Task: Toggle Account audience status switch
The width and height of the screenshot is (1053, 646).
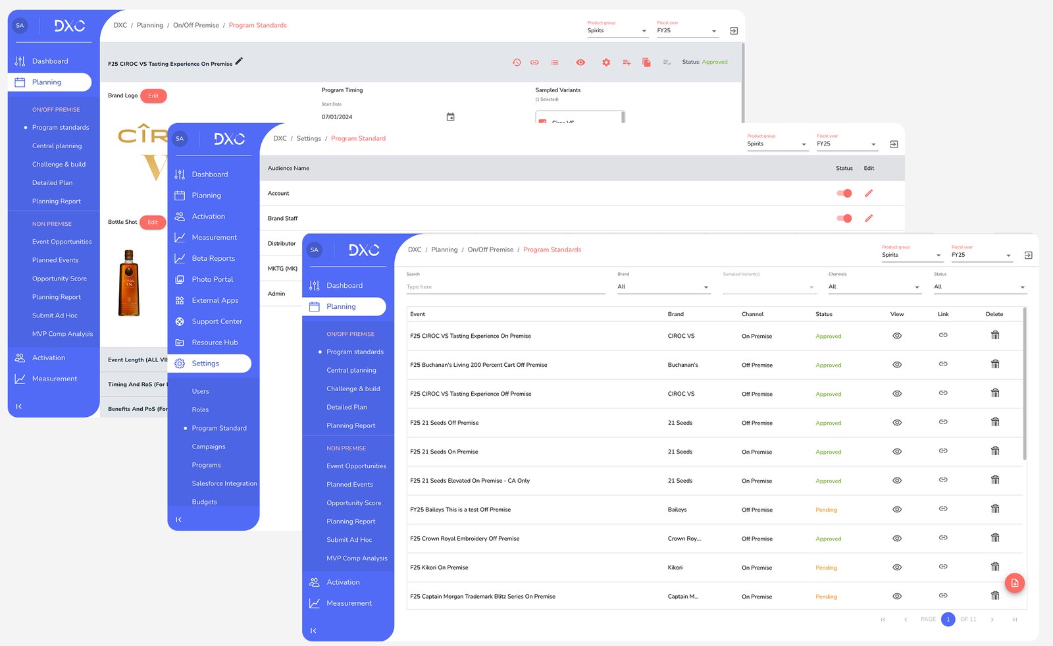Action: (844, 194)
